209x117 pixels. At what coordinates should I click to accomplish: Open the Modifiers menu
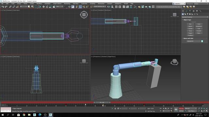[39, 4]
